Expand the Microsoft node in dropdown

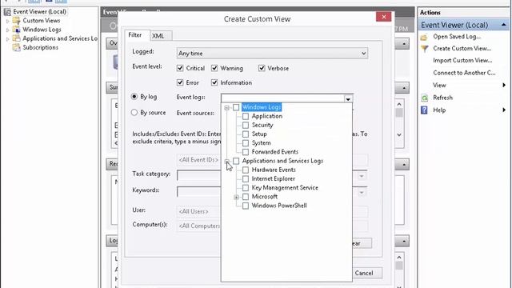click(237, 197)
